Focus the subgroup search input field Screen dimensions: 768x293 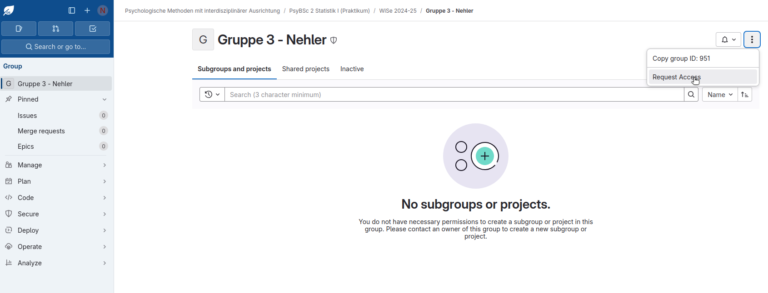point(454,94)
